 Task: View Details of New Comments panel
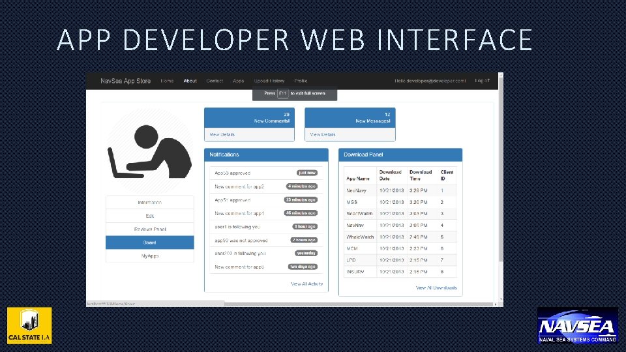click(x=222, y=135)
